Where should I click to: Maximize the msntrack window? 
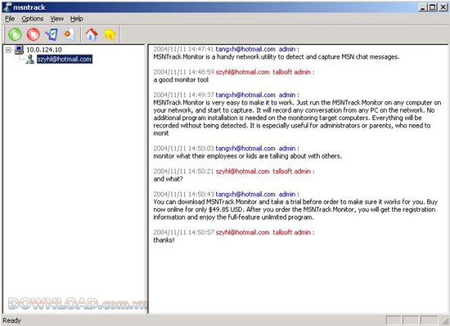(x=432, y=7)
